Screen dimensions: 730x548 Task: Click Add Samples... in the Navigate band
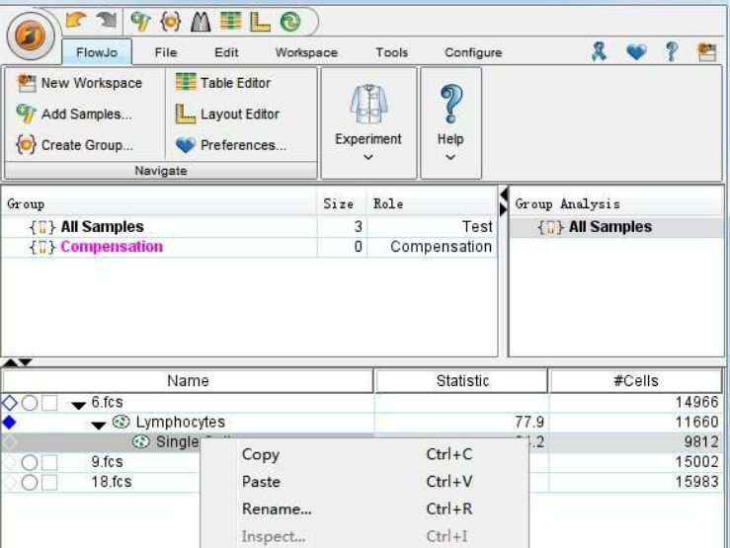(x=74, y=114)
